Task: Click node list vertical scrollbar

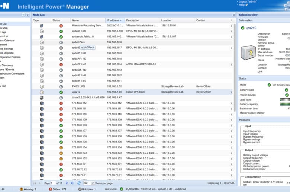Action: (235, 68)
